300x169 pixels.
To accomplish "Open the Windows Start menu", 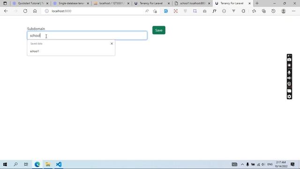I will pos(5,164).
